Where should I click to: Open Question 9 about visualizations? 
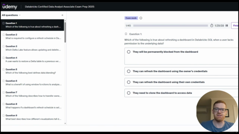[x=32, y=117]
